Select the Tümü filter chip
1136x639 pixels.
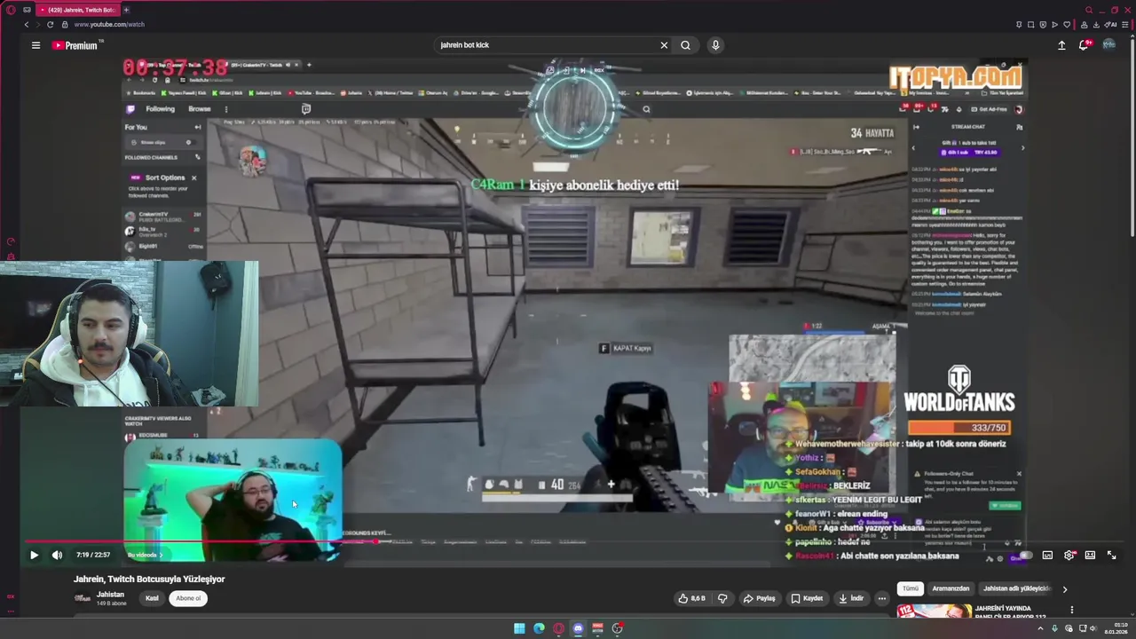pyautogui.click(x=911, y=588)
